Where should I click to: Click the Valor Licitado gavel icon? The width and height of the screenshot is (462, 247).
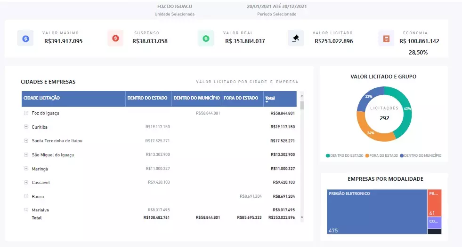(x=296, y=38)
